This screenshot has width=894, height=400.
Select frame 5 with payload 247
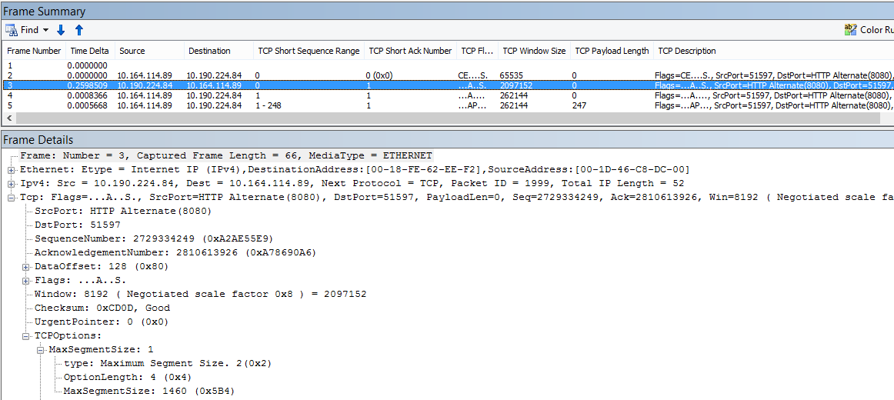coord(448,105)
